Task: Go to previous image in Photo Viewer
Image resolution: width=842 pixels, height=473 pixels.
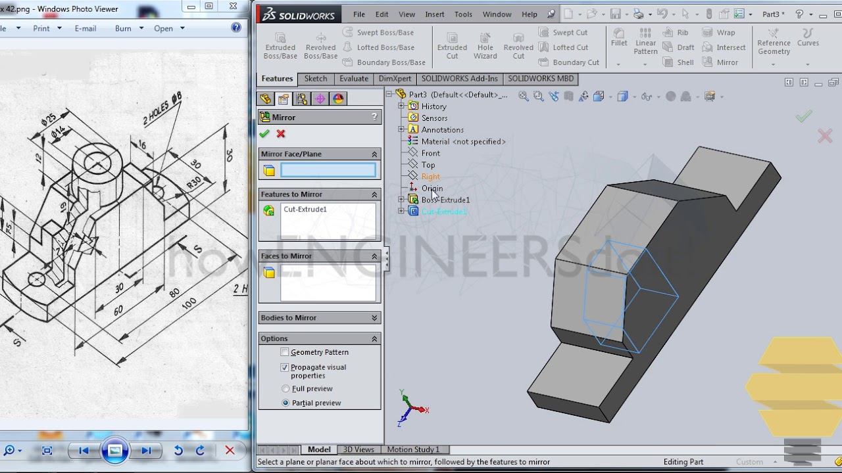Action: [x=84, y=451]
